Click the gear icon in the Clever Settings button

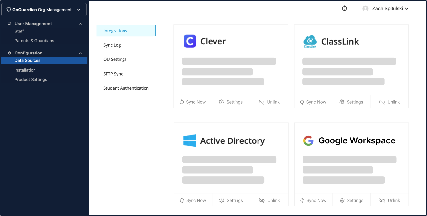(x=221, y=102)
